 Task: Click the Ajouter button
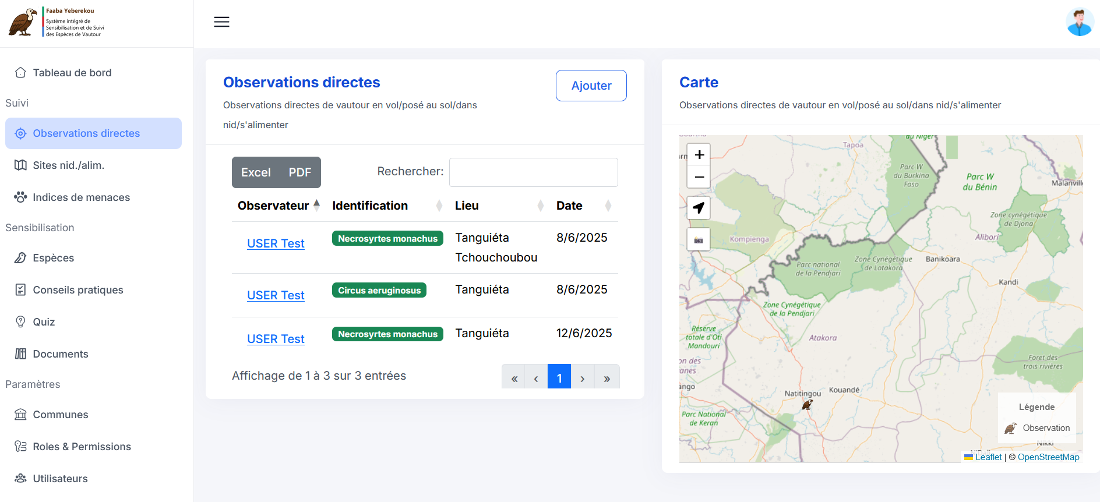591,86
